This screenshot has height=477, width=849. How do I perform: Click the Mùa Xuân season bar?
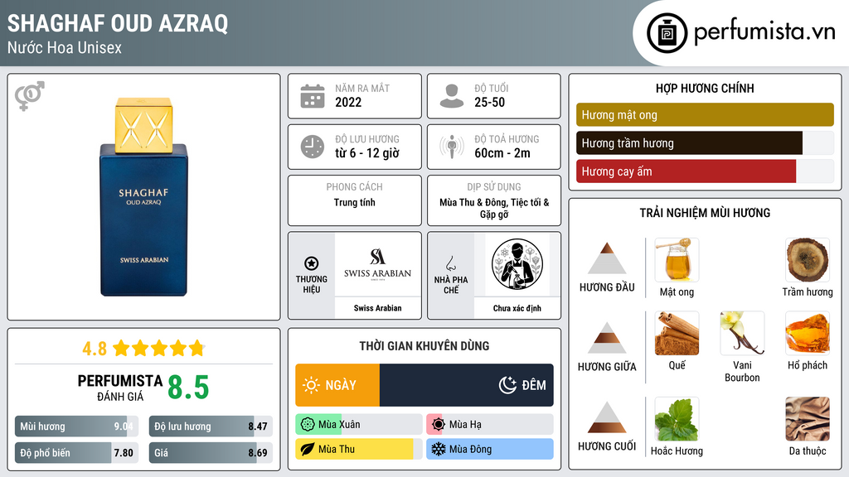pos(358,425)
